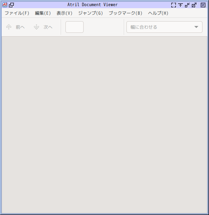This screenshot has height=215, width=209.
Task: Shade the window using the up-arrow bar icon
Action: pyautogui.click(x=181, y=5)
